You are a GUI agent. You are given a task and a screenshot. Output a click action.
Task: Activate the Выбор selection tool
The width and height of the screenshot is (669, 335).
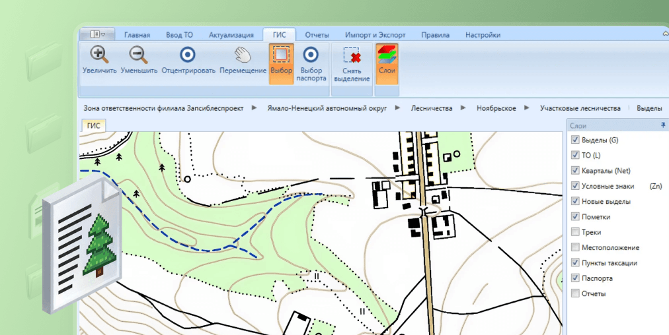281,55
